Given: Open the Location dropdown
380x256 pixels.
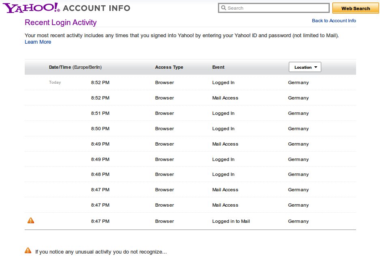Looking at the screenshot, I should click(x=305, y=67).
